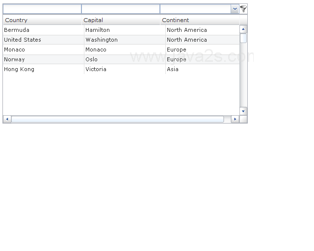The height and width of the screenshot is (251, 314).
Task: Click the vertical scrollbar thumb
Action: (x=243, y=38)
